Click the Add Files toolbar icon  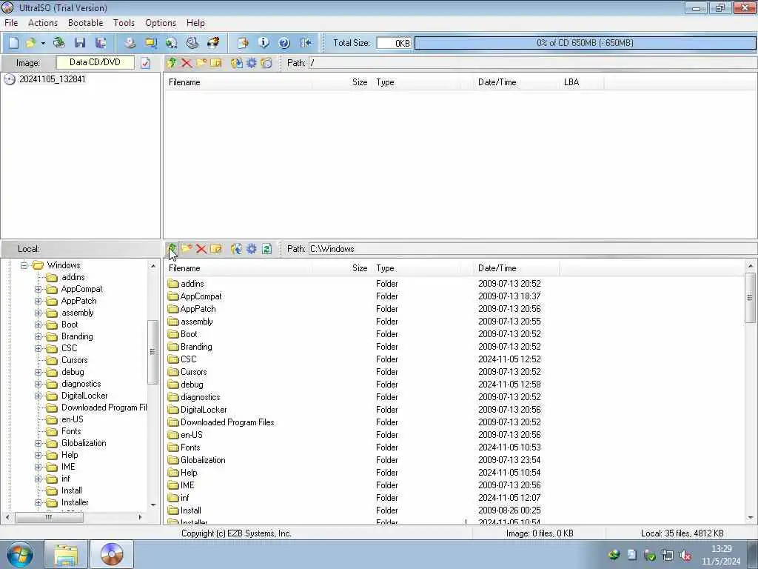point(243,42)
